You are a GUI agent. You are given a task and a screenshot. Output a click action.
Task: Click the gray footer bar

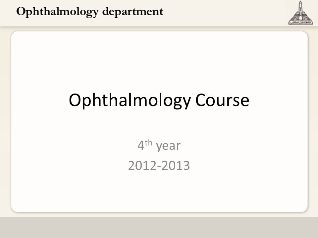point(159,228)
